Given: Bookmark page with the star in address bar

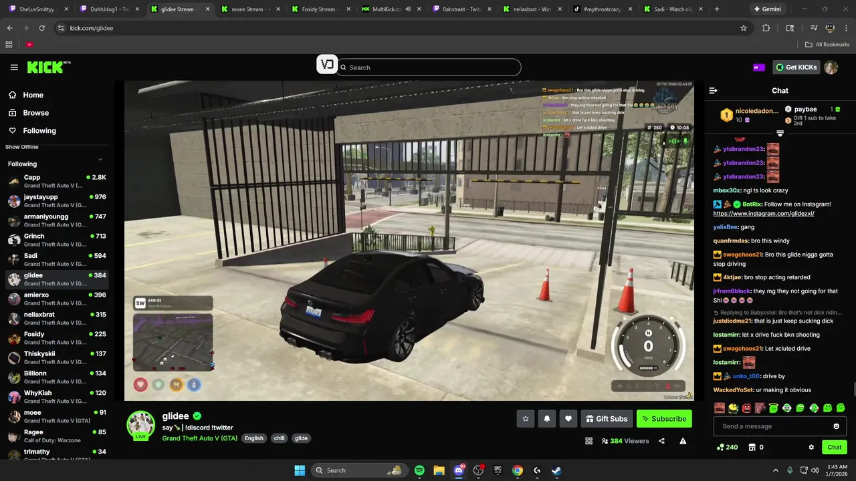Looking at the screenshot, I should point(743,28).
